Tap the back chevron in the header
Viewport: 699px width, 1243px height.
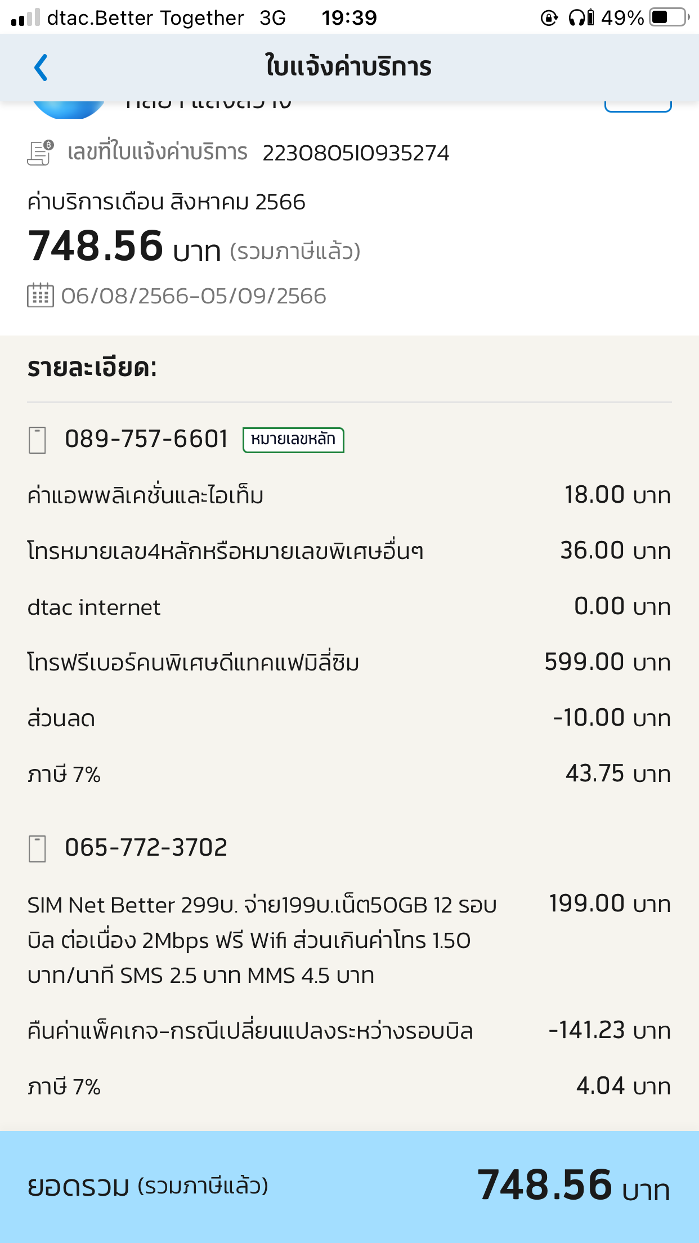pos(41,68)
